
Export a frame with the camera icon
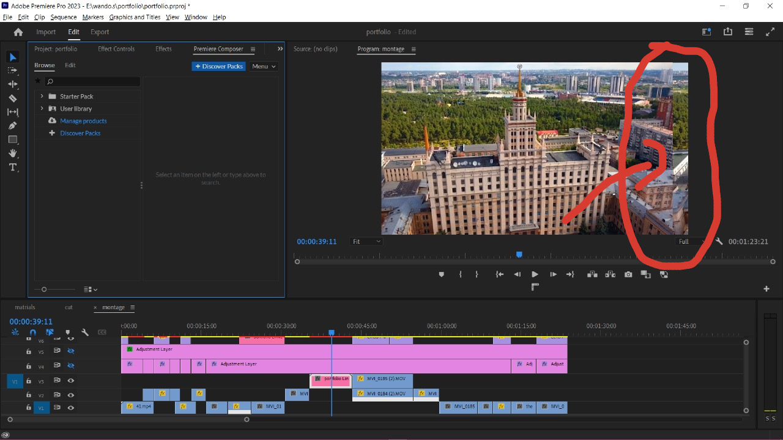[628, 274]
